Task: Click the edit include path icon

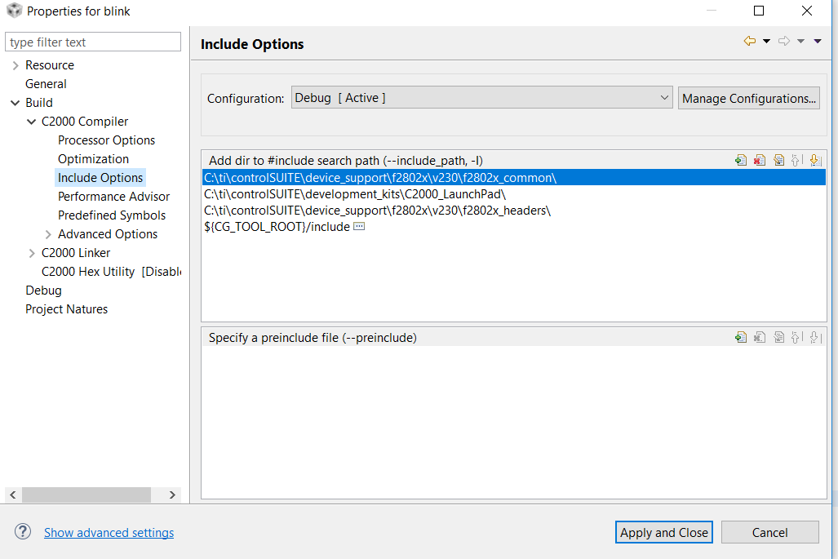Action: pos(778,161)
